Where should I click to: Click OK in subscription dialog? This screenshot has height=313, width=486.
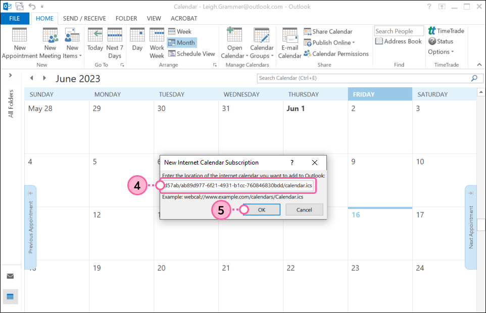(x=262, y=210)
